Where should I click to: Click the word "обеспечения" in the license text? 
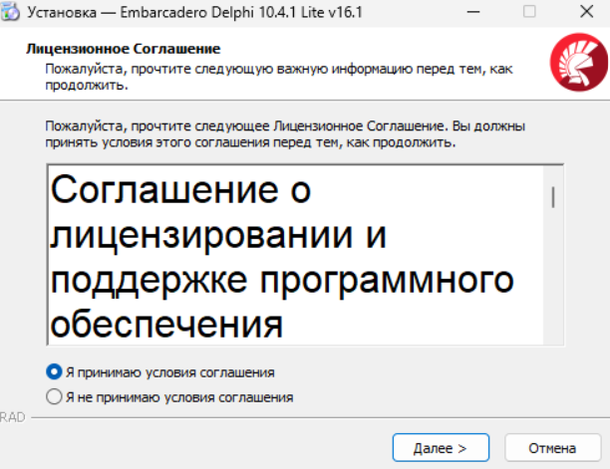point(166,323)
